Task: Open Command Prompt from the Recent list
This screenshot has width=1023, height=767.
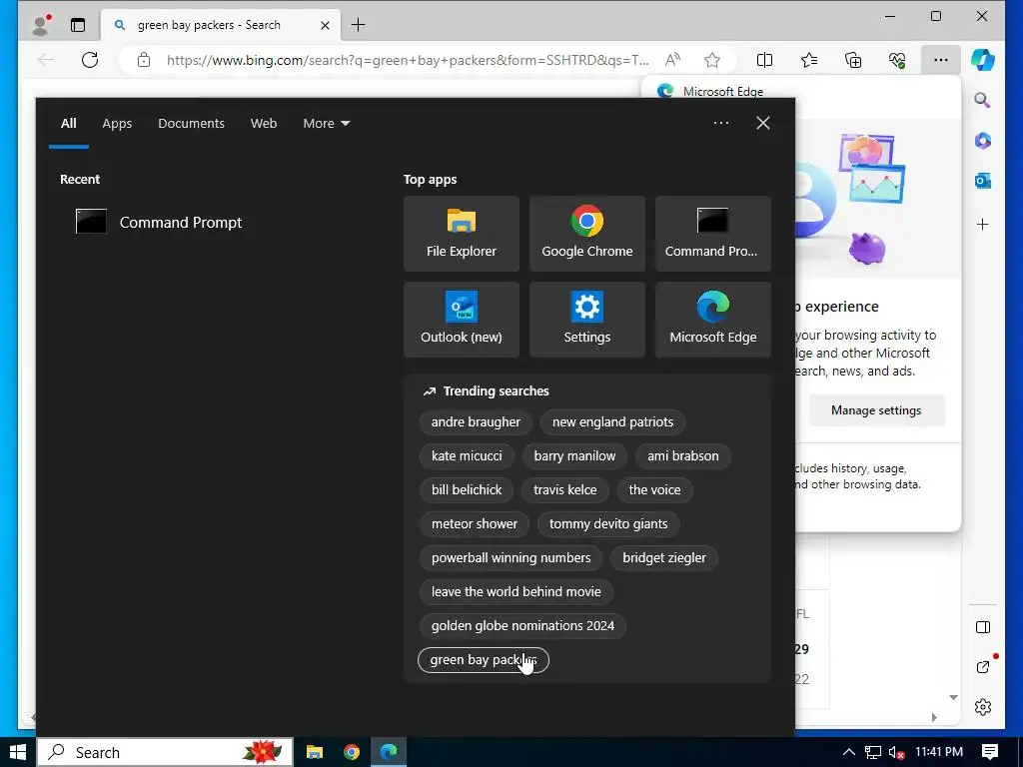Action: 159,223
